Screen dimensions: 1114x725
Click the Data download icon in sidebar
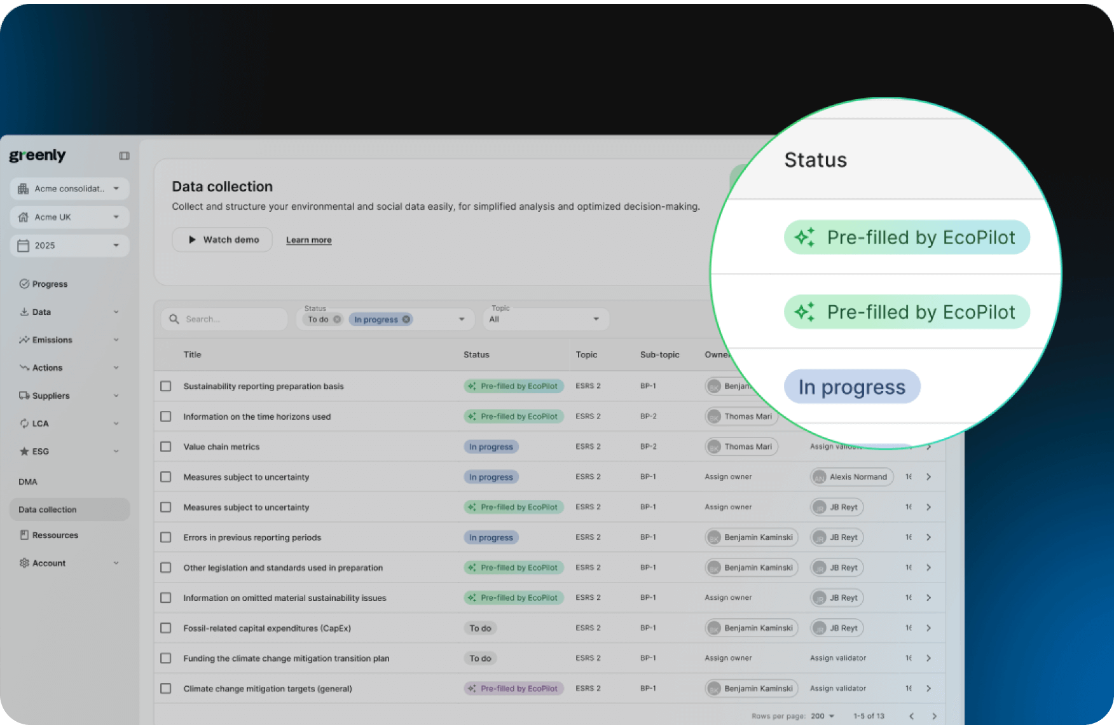(x=24, y=312)
